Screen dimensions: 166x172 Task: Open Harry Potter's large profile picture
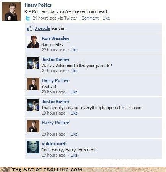pyautogui.click(x=11, y=11)
